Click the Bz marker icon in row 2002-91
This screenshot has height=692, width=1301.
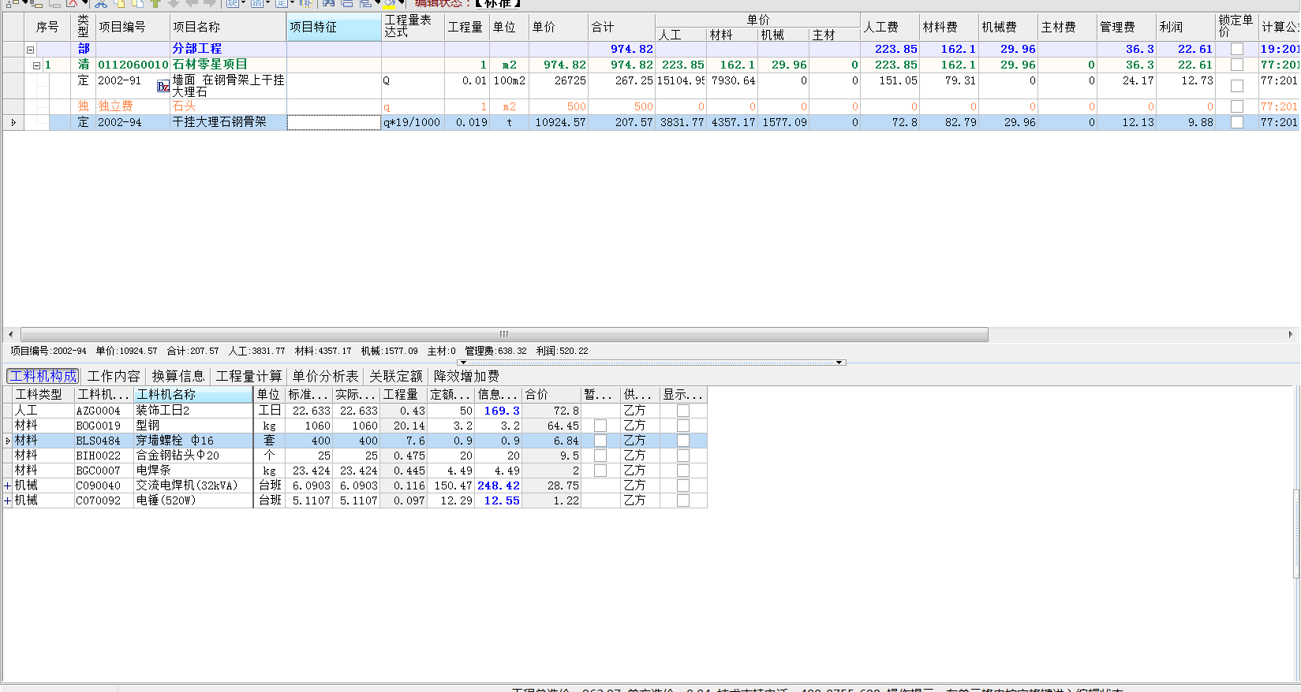click(x=163, y=87)
